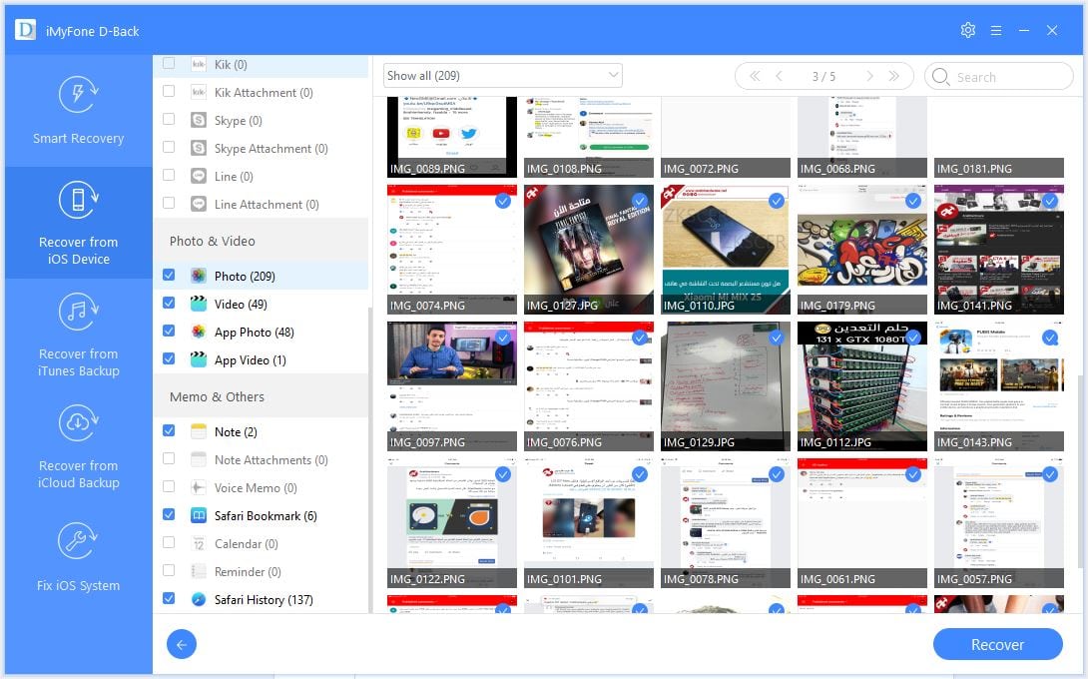Open thumbnail IMG_0089.PNG

[x=452, y=137]
